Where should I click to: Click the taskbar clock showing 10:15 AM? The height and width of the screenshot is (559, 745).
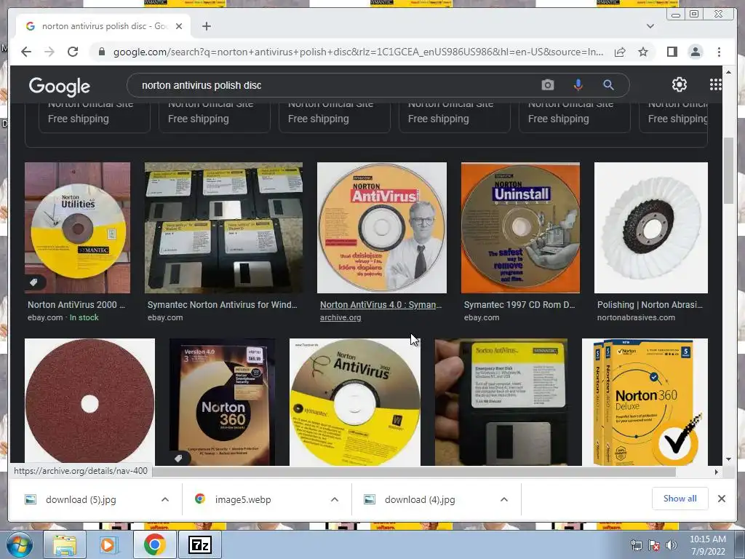[707, 545]
